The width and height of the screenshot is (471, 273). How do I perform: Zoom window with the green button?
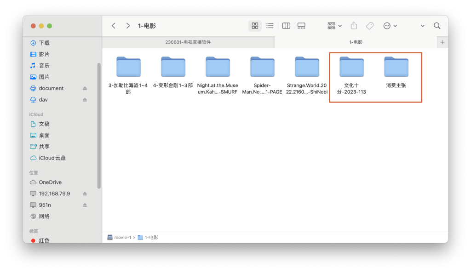click(x=50, y=26)
